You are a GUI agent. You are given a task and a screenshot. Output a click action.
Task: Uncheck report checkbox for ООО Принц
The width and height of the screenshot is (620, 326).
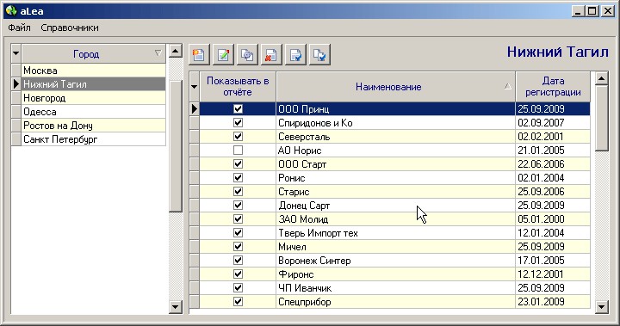pyautogui.click(x=238, y=108)
